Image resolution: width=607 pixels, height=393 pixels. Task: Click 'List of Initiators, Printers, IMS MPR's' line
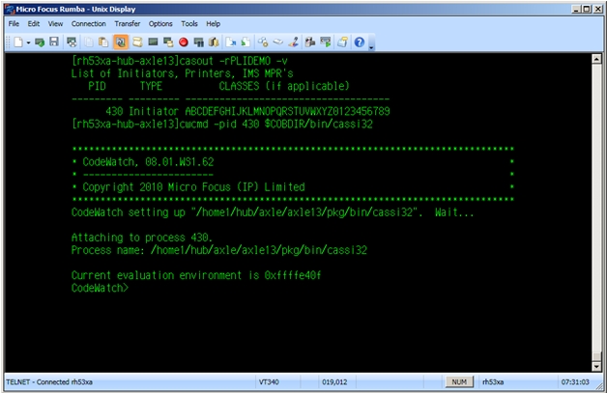183,73
